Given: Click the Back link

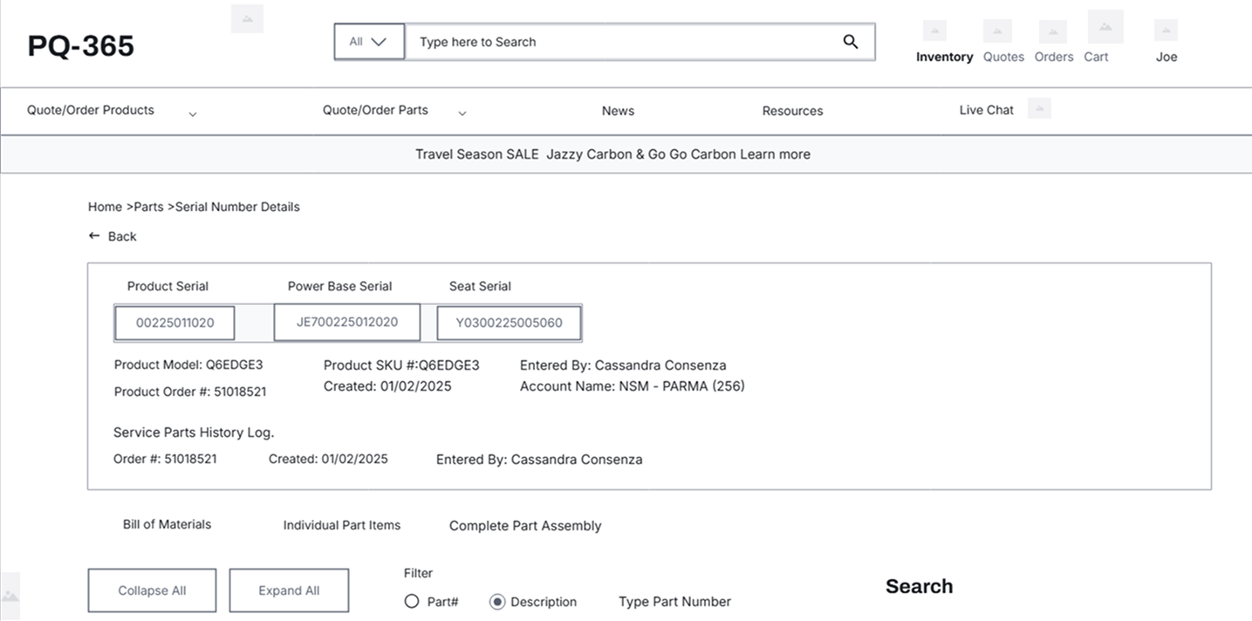Looking at the screenshot, I should [122, 236].
